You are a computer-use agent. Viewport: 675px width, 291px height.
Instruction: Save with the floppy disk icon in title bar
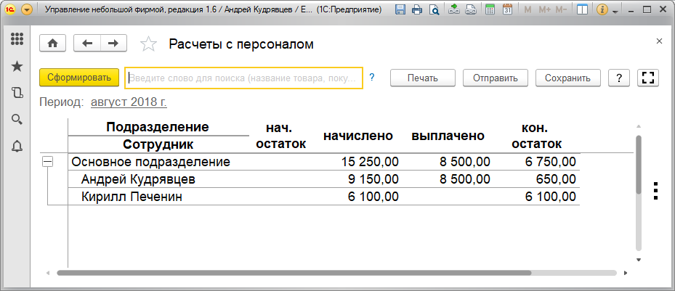[x=400, y=9]
